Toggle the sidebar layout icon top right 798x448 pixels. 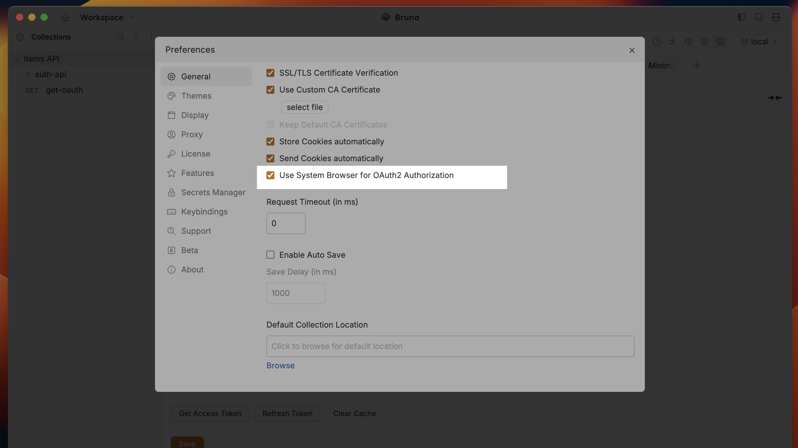[x=742, y=17]
